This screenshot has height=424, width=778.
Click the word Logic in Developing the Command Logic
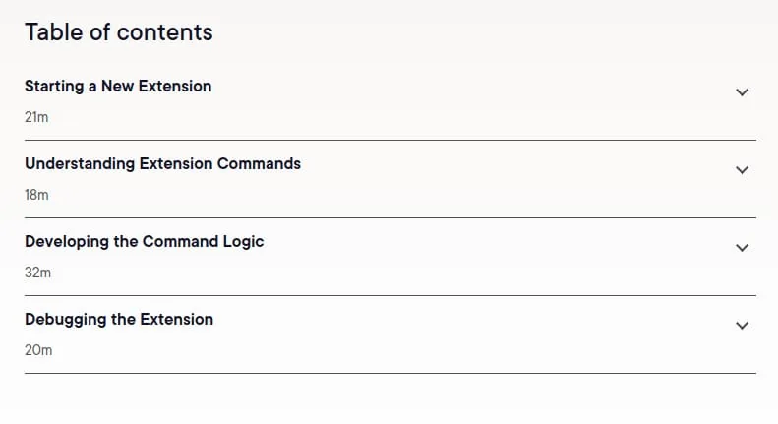point(243,242)
